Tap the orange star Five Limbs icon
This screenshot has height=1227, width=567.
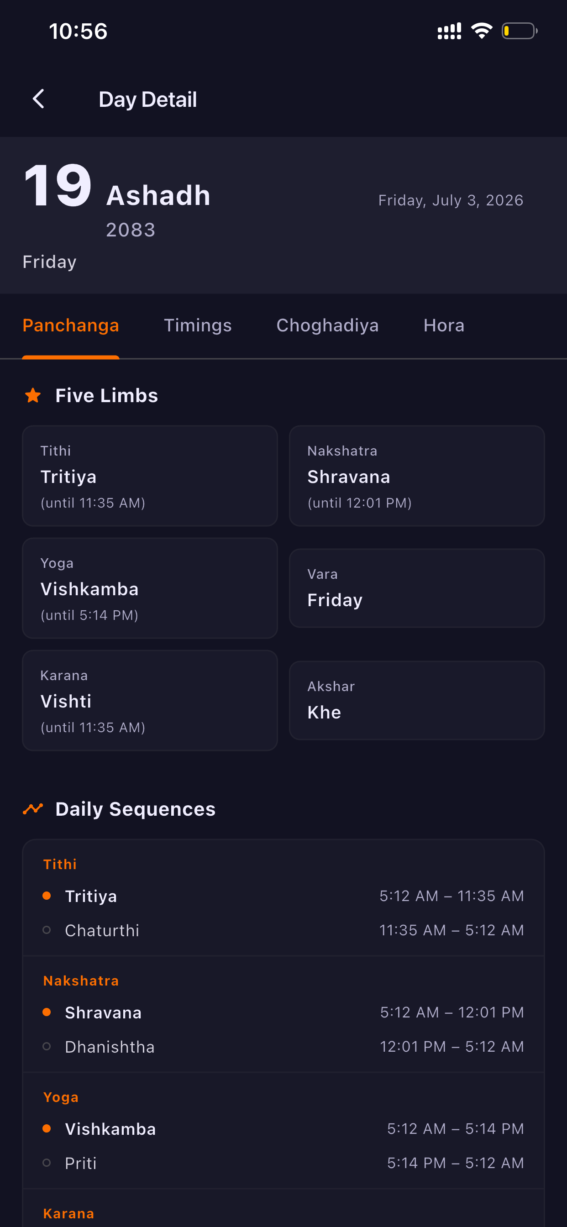[33, 395]
